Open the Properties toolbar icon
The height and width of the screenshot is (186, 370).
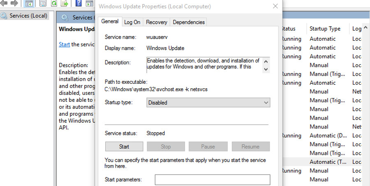[43, 3]
